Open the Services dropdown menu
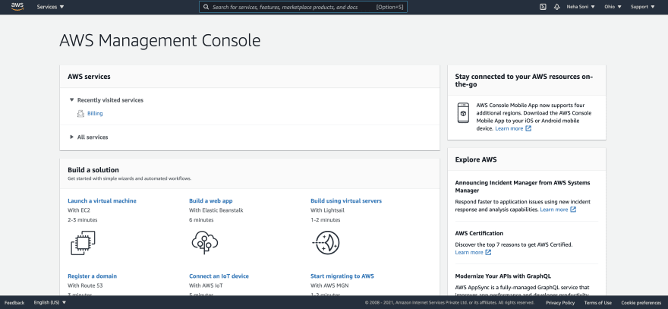668x309 pixels. [x=50, y=7]
